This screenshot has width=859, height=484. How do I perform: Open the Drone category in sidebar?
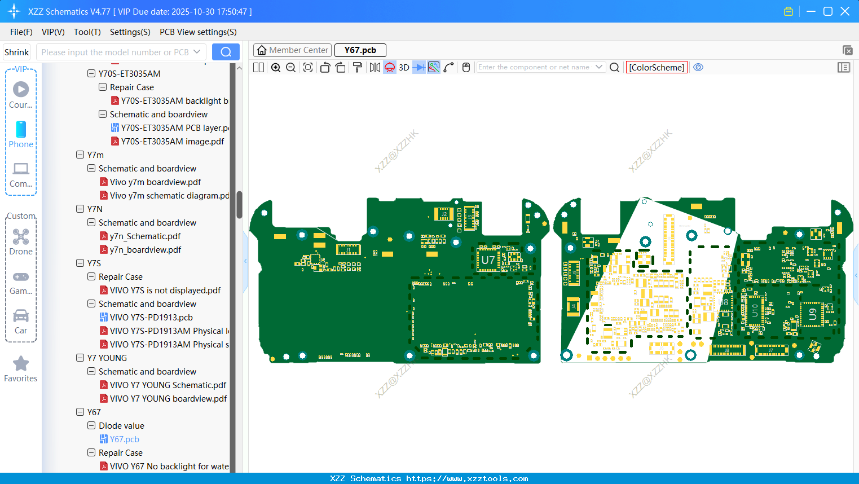(x=21, y=242)
